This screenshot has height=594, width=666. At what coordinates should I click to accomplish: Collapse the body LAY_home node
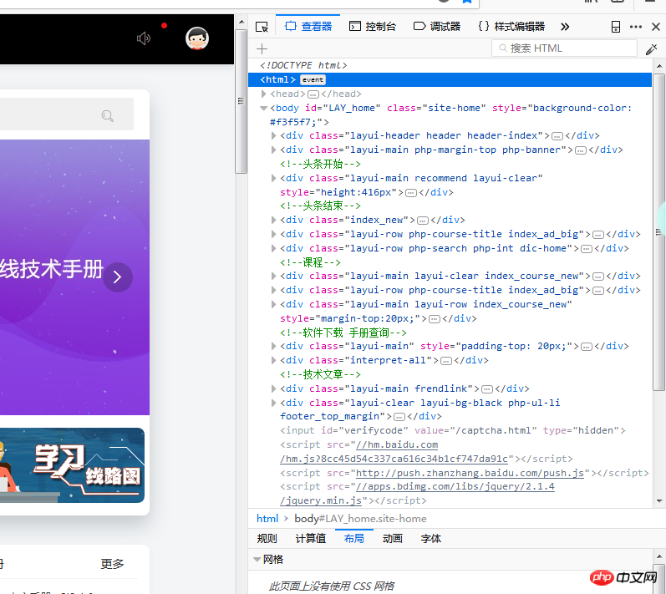tap(263, 109)
